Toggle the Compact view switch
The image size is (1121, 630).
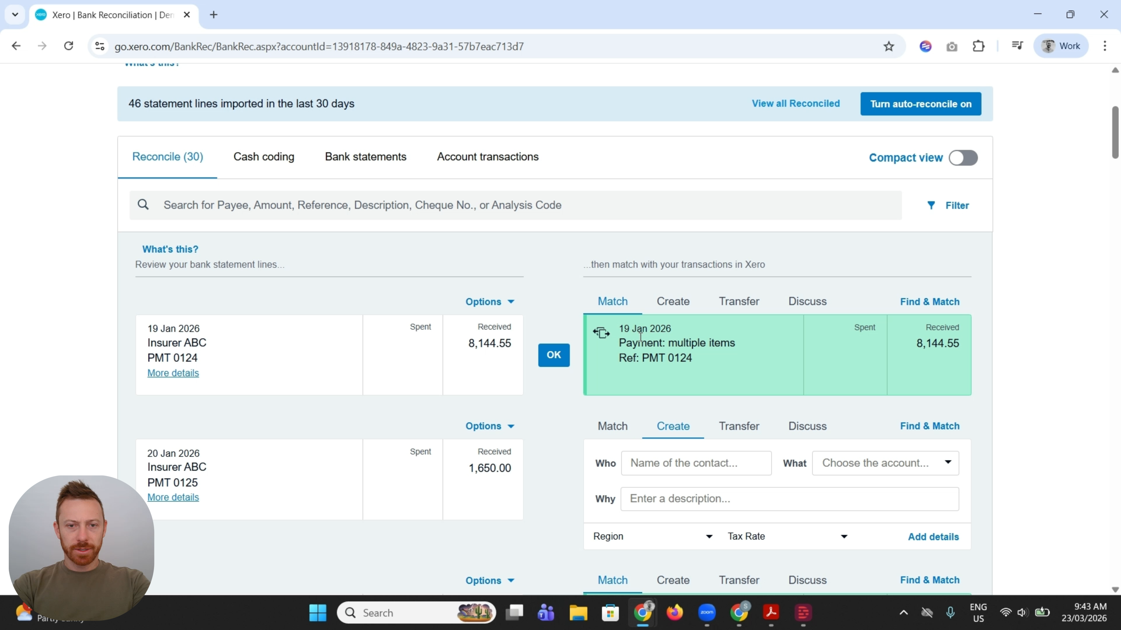click(x=963, y=158)
